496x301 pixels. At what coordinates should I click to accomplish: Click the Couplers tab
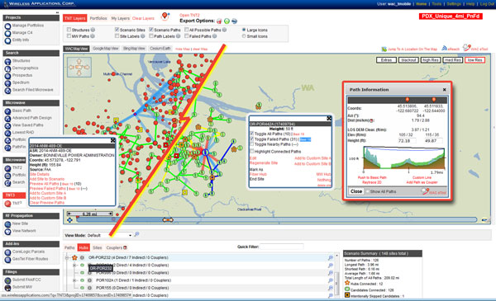[x=117, y=247]
